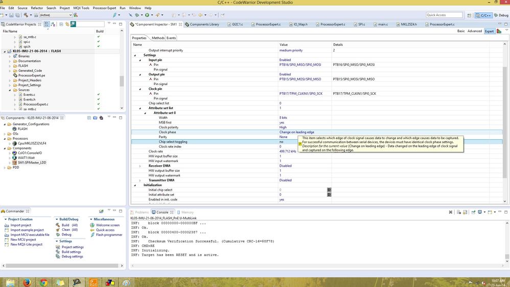Click Collapse All in Components view
510x287 pixels.
(x=89, y=118)
